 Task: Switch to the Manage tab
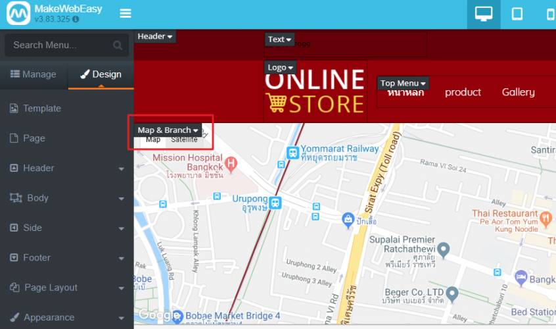coord(34,74)
